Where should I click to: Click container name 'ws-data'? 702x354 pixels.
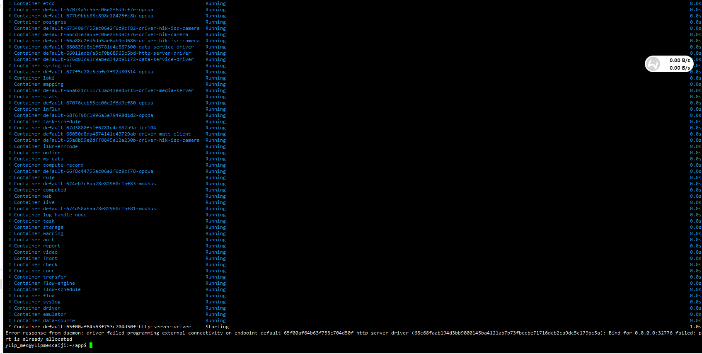pyautogui.click(x=53, y=159)
